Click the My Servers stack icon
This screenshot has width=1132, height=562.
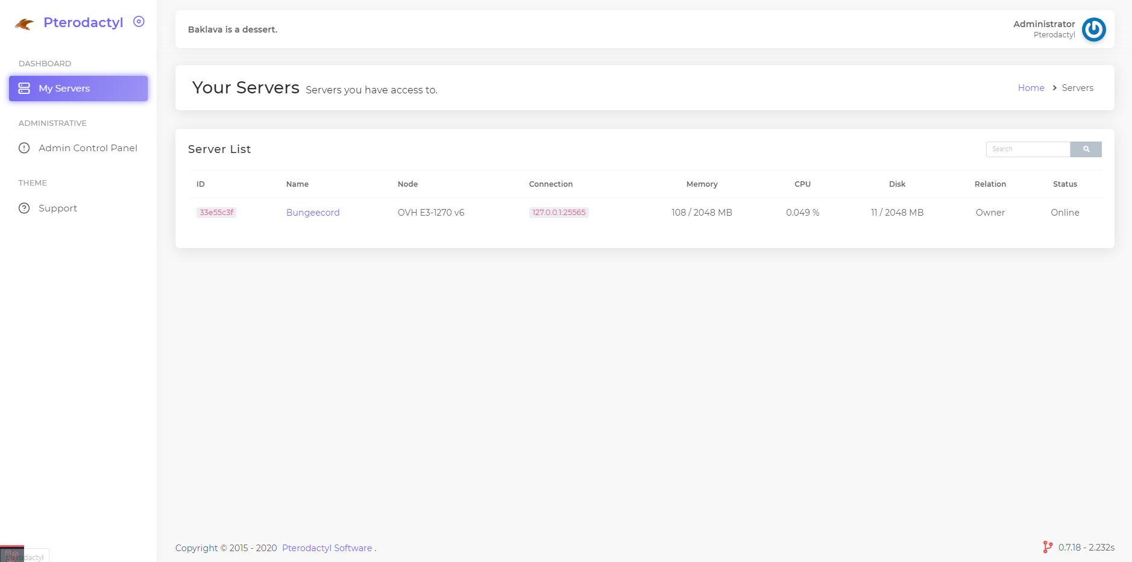(x=24, y=89)
